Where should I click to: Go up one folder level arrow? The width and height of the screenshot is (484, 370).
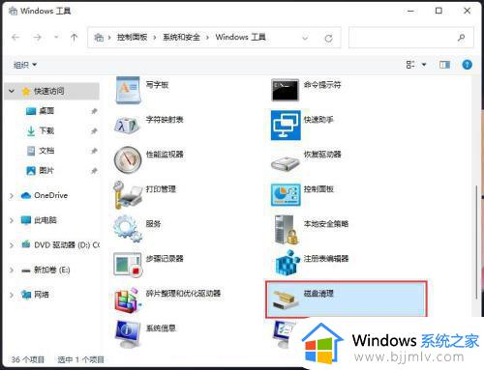pos(74,38)
